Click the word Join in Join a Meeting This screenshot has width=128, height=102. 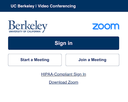(x=82, y=60)
